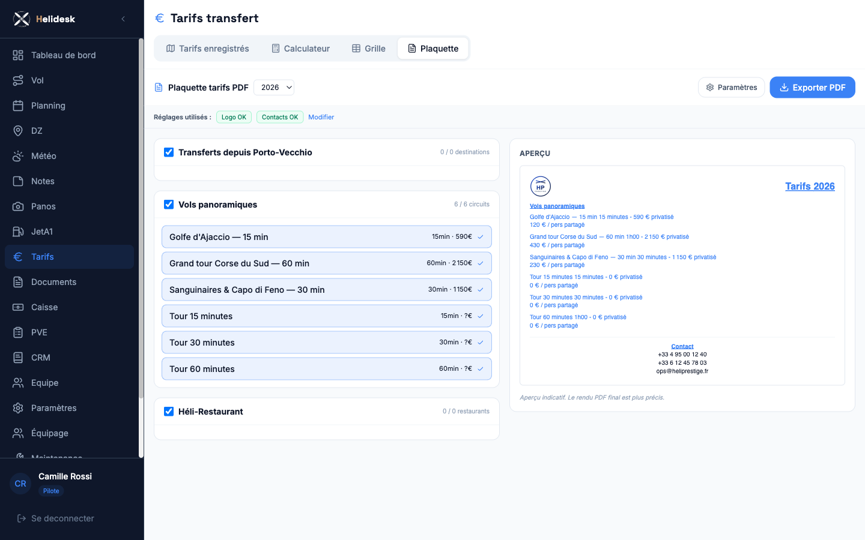Toggle Sanguinaires & Capo di Feno circuit
The image size is (865, 540).
(327, 290)
